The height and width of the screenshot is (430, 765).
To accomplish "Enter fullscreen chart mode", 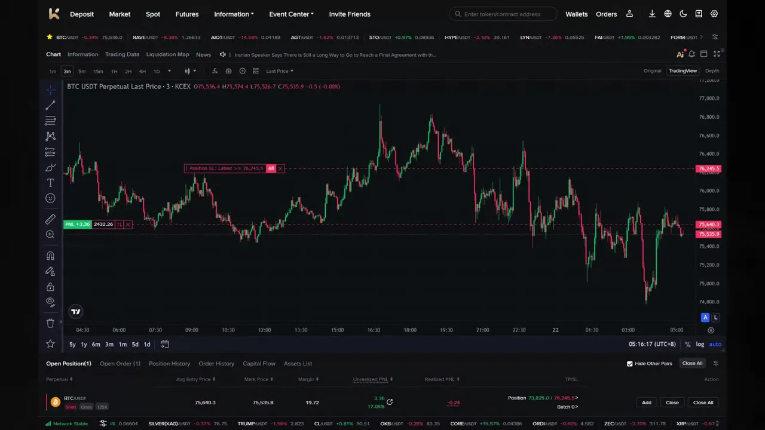I will [717, 54].
